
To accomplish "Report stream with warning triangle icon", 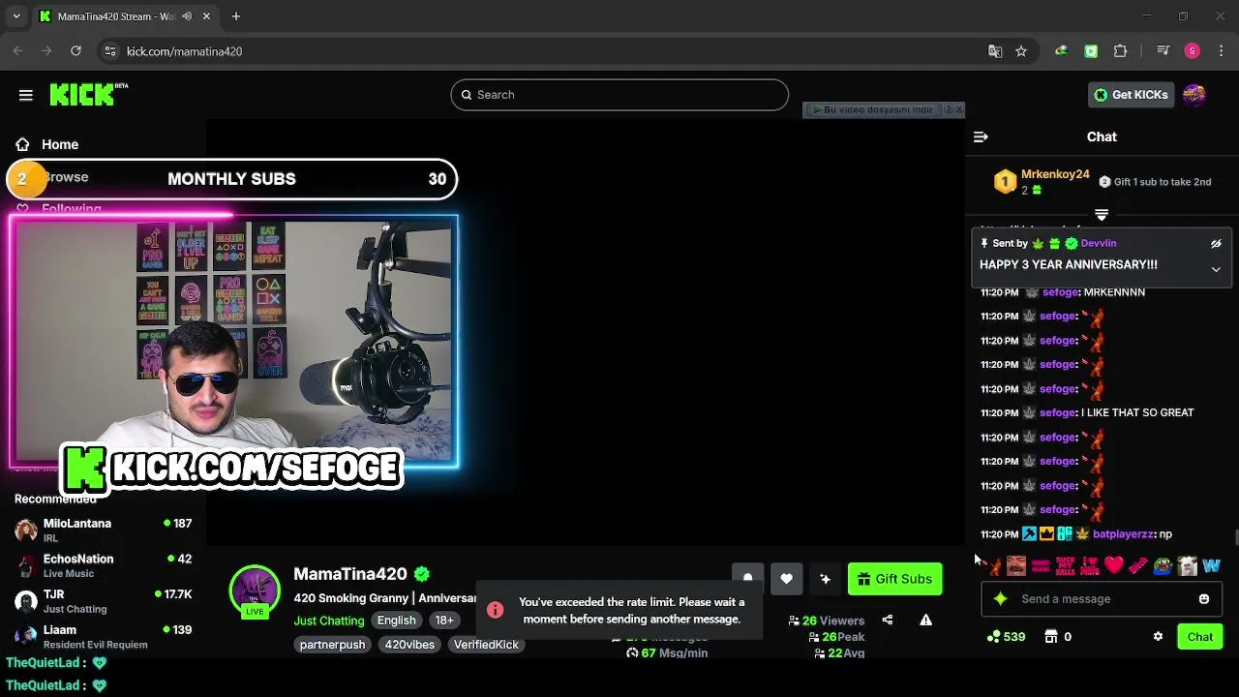I will point(925,621).
